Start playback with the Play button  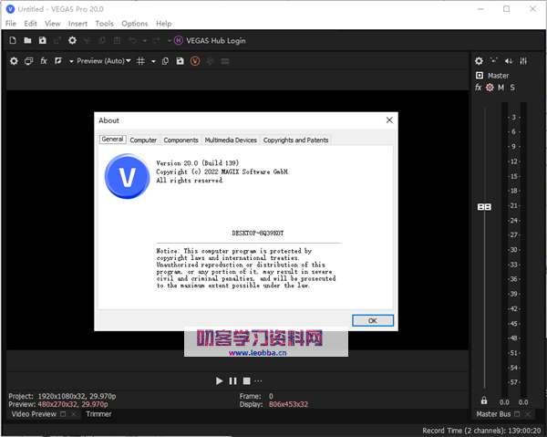click(219, 380)
